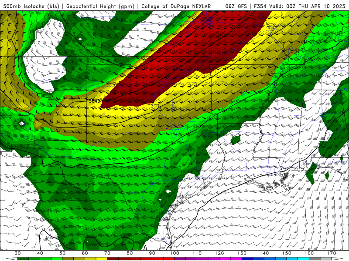349x261 pixels.
Task: Click the legend value '140'
Action: coord(264,253)
